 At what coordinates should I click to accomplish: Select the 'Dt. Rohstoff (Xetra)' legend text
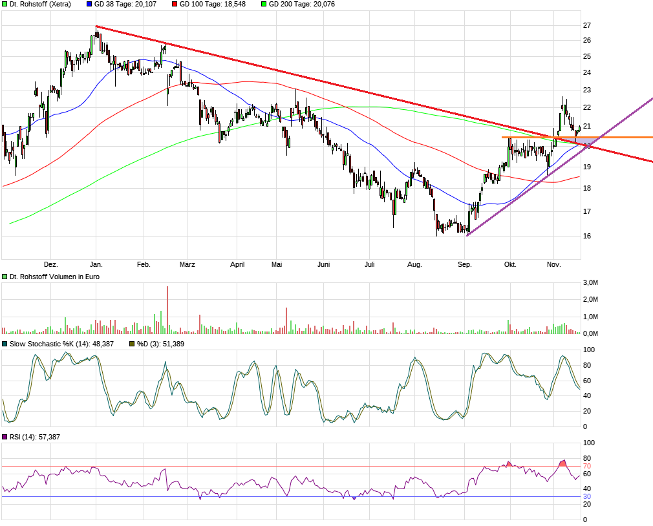pyautogui.click(x=40, y=4)
